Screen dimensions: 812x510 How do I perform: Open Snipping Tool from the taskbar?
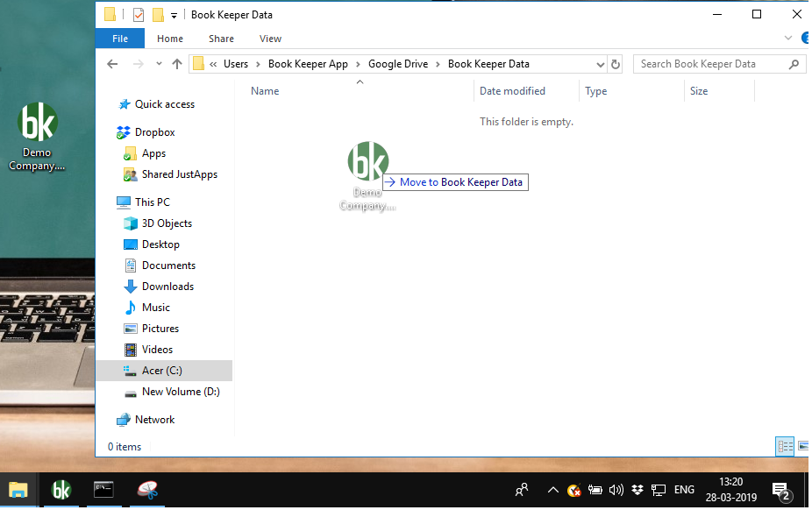point(147,491)
